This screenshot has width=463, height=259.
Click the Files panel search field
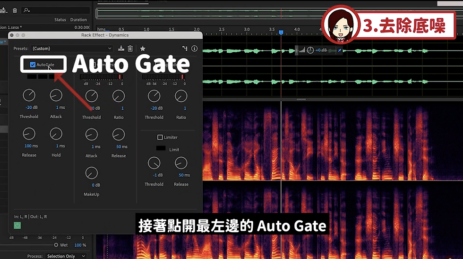pyautogui.click(x=56, y=10)
